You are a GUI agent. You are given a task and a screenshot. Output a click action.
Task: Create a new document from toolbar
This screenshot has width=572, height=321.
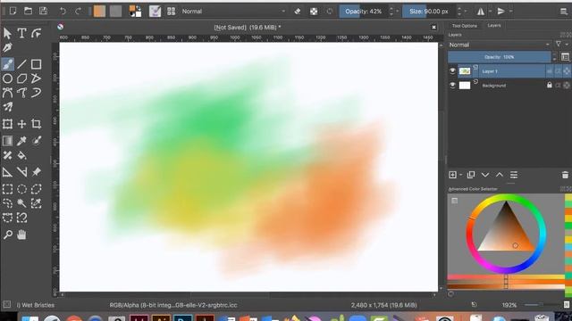(x=13, y=11)
